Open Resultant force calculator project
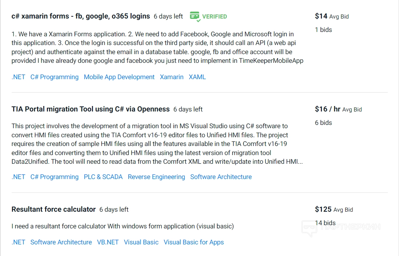This screenshot has width=399, height=256. (53, 210)
